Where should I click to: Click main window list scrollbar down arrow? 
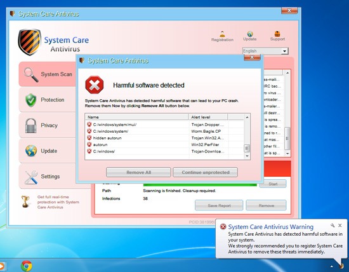coord(287,153)
